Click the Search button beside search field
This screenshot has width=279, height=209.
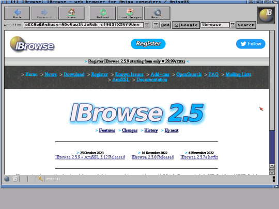tap(246, 25)
